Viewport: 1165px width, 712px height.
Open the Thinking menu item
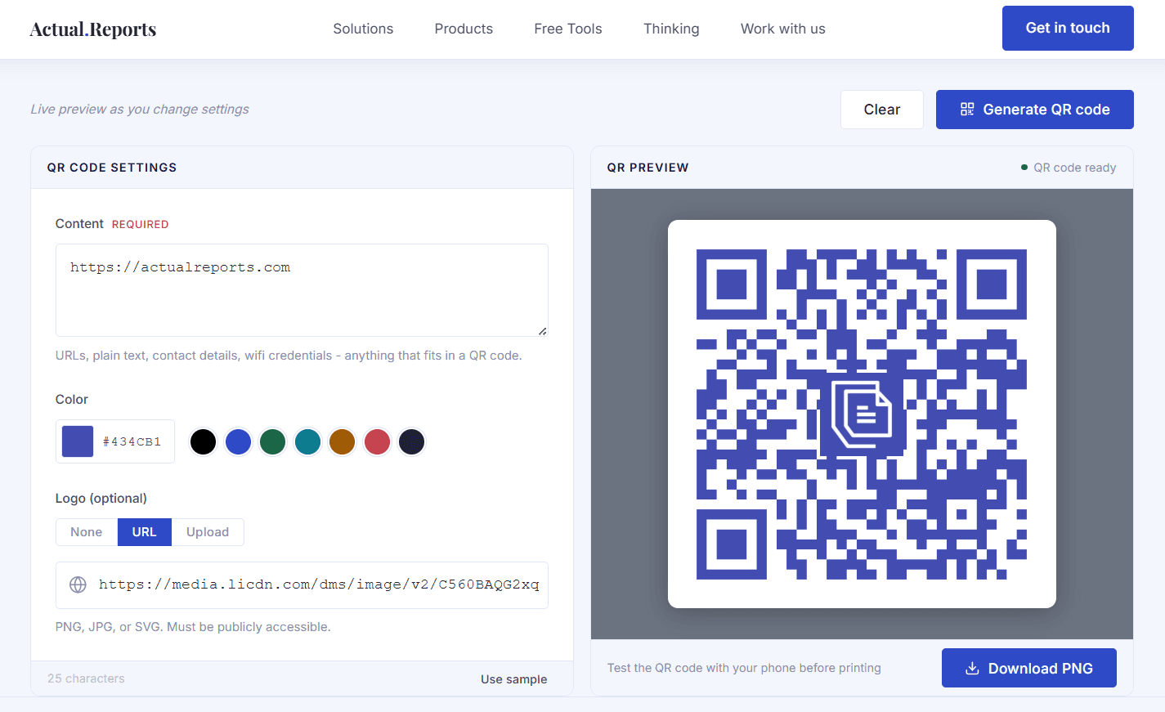pyautogui.click(x=671, y=29)
